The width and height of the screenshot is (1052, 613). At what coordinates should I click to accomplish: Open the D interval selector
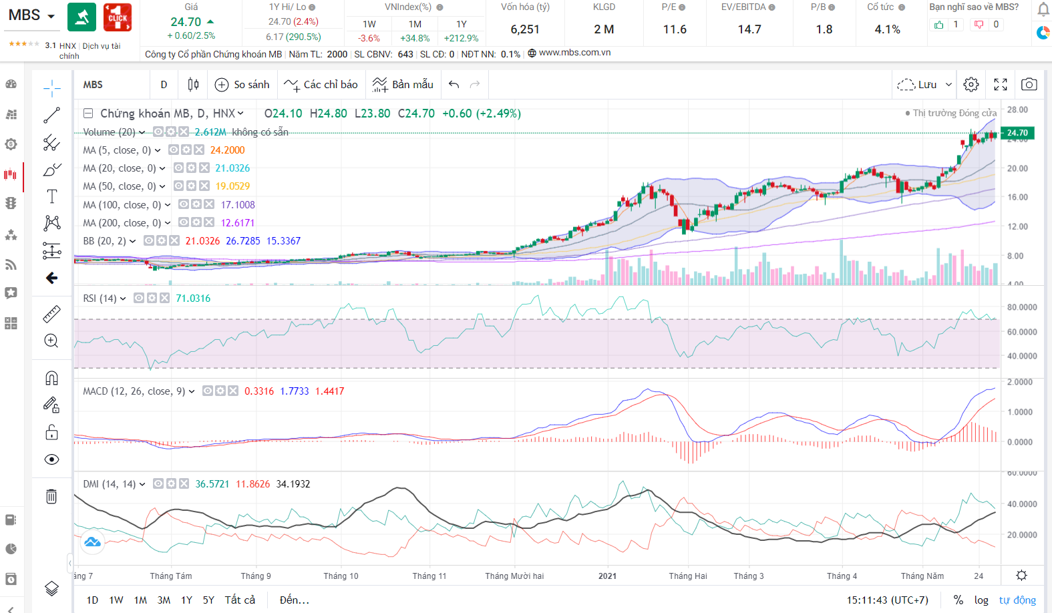point(164,84)
